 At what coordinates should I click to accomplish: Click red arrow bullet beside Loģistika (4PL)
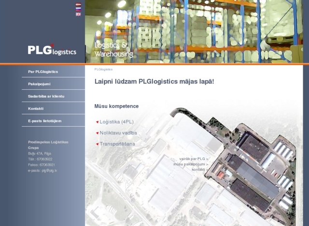tap(97, 122)
